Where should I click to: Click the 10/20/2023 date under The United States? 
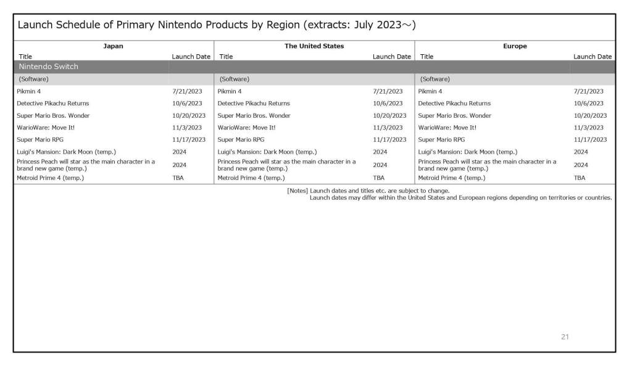click(389, 115)
